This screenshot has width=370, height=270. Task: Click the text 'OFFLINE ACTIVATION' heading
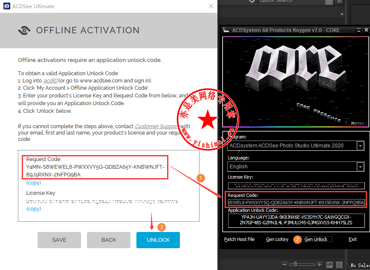87,30
